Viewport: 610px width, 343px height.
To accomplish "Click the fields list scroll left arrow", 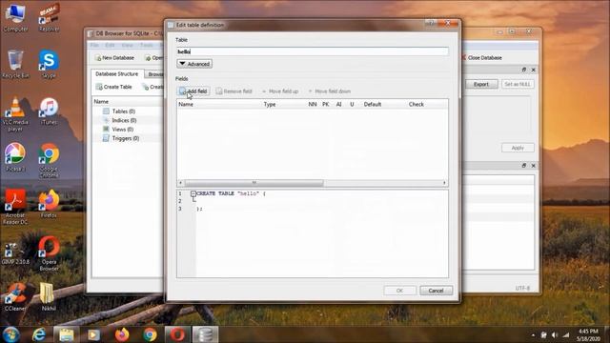I will point(180,182).
